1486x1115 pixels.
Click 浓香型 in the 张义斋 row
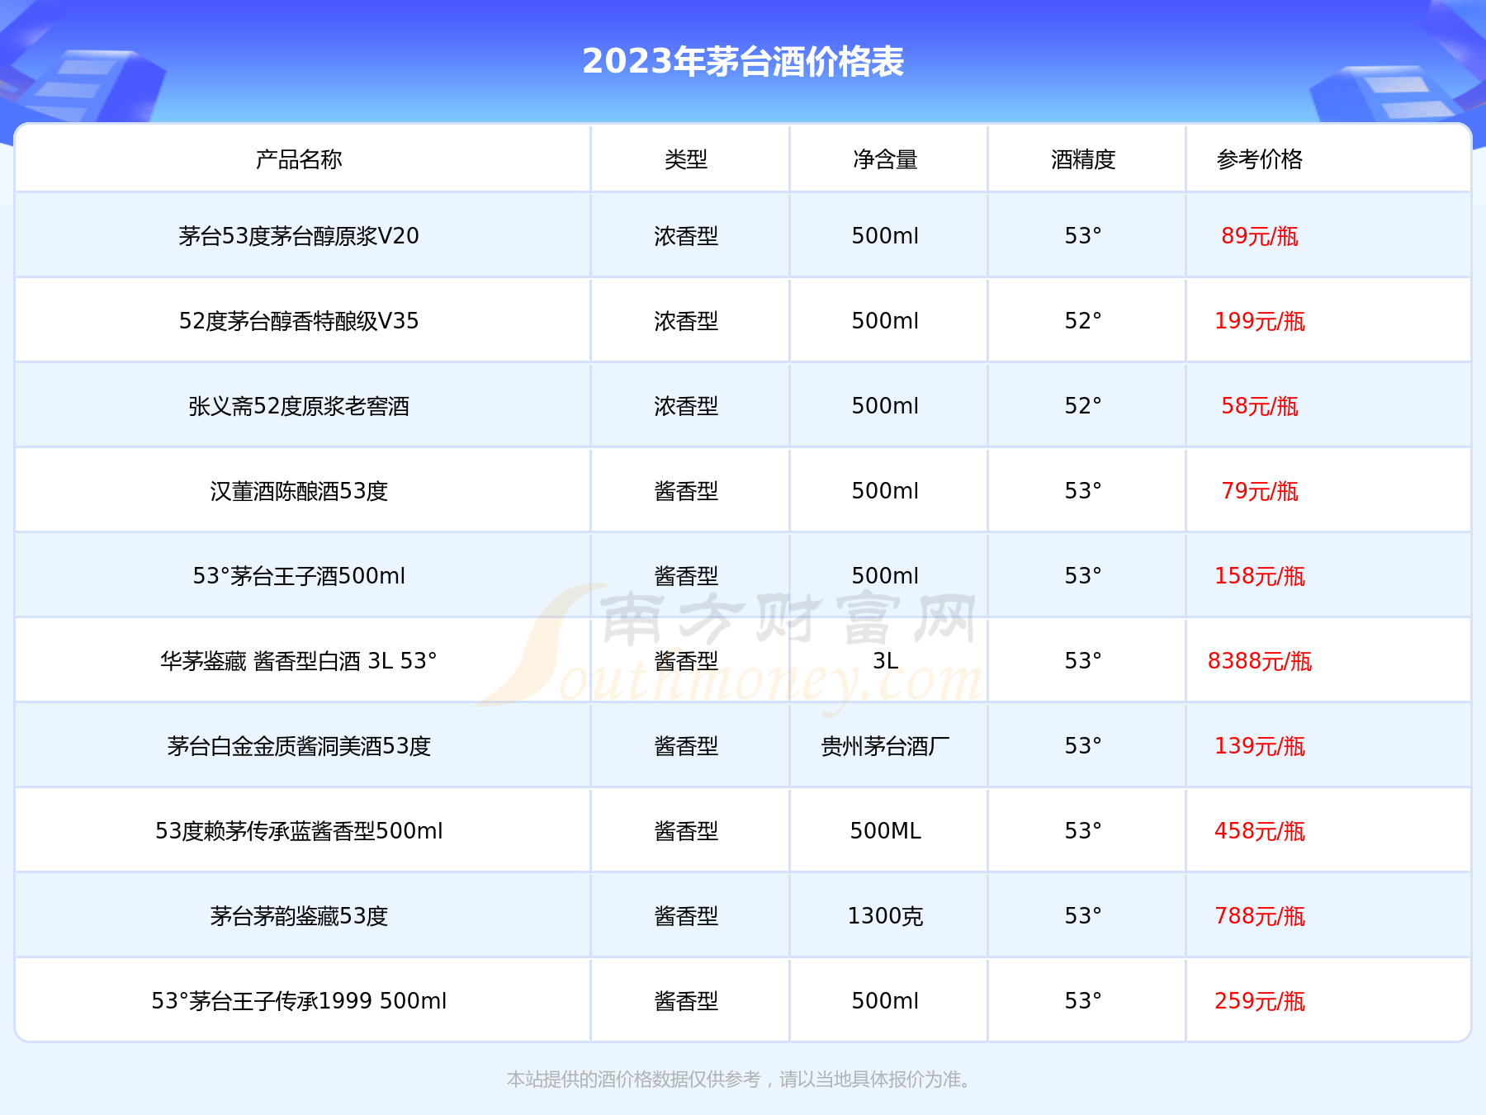(686, 406)
